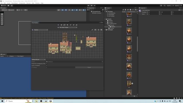
Task: Select the Hand view tool in Scene
Action: pyautogui.click(x=2, y=14)
